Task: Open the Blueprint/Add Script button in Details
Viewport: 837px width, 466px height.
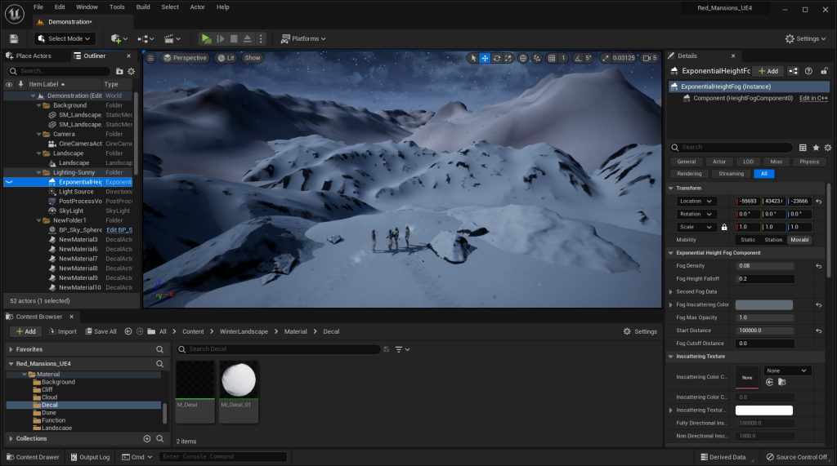Action: coord(793,71)
